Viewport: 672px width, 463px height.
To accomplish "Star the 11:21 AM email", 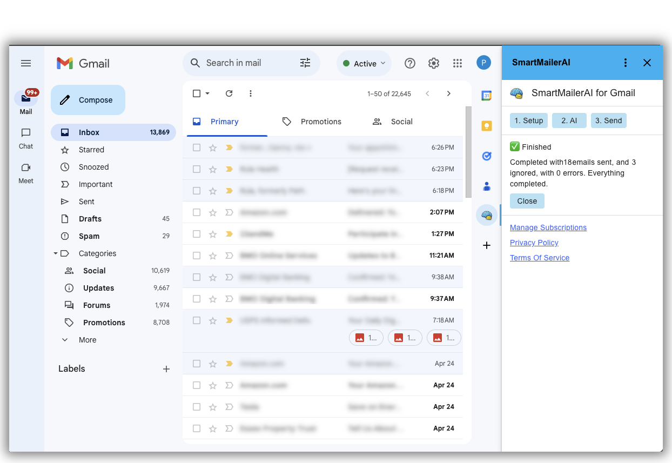I will coord(213,256).
